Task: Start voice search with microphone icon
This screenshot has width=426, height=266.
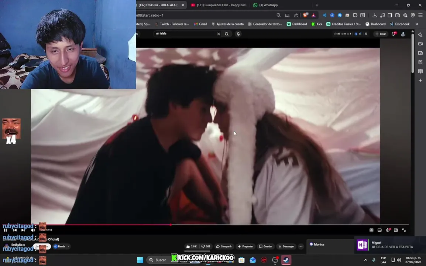Action: pyautogui.click(x=238, y=34)
